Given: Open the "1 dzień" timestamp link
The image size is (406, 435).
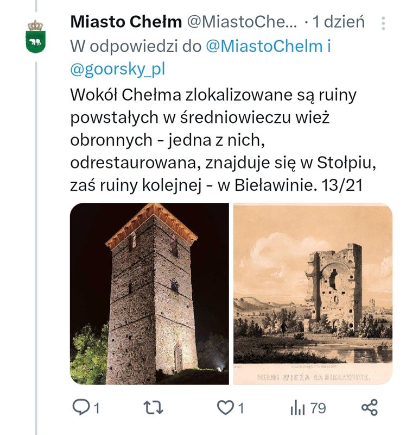Looking at the screenshot, I should tap(339, 22).
